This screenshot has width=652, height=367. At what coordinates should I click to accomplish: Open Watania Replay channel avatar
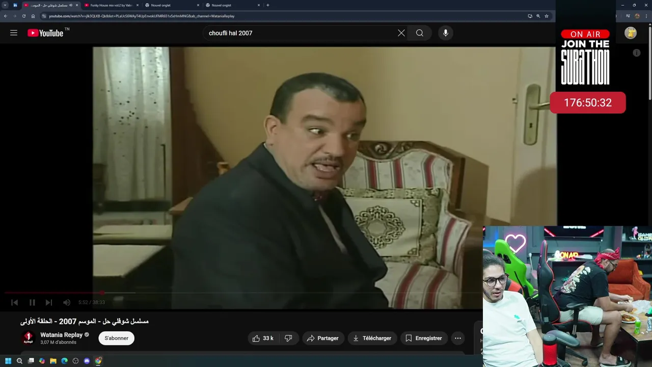tap(29, 338)
